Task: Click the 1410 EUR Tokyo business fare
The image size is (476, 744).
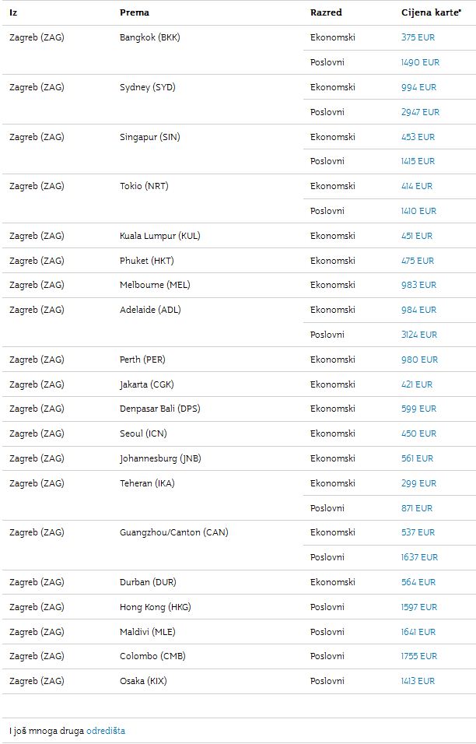Action: coord(418,211)
